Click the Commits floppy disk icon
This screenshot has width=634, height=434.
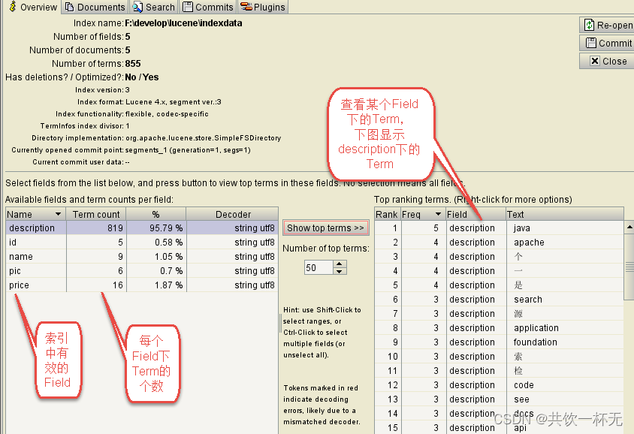(x=188, y=7)
